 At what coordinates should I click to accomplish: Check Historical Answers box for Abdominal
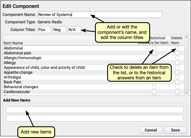coord(154,48)
